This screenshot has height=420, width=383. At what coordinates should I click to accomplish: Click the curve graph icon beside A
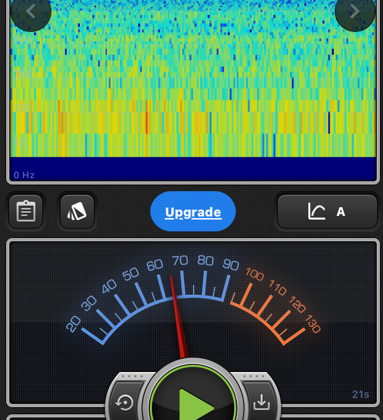coord(317,211)
